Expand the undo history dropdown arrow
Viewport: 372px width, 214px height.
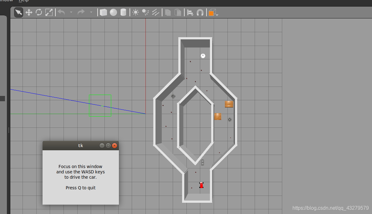(71, 12)
